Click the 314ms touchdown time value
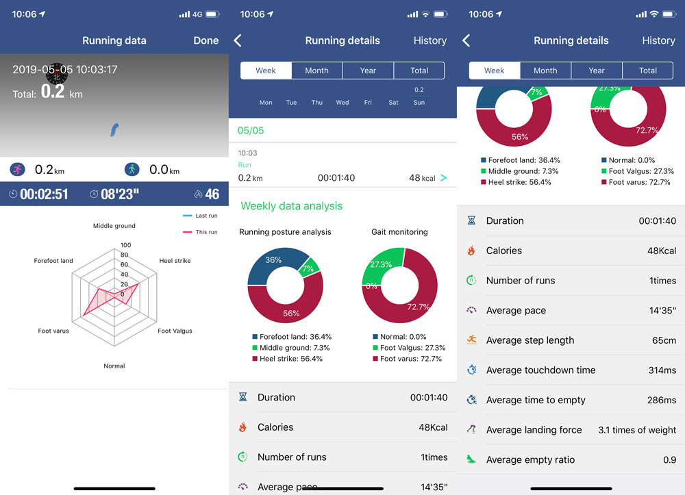The image size is (685, 495). pyautogui.click(x=662, y=370)
